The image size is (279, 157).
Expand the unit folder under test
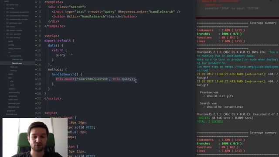[12, 85]
